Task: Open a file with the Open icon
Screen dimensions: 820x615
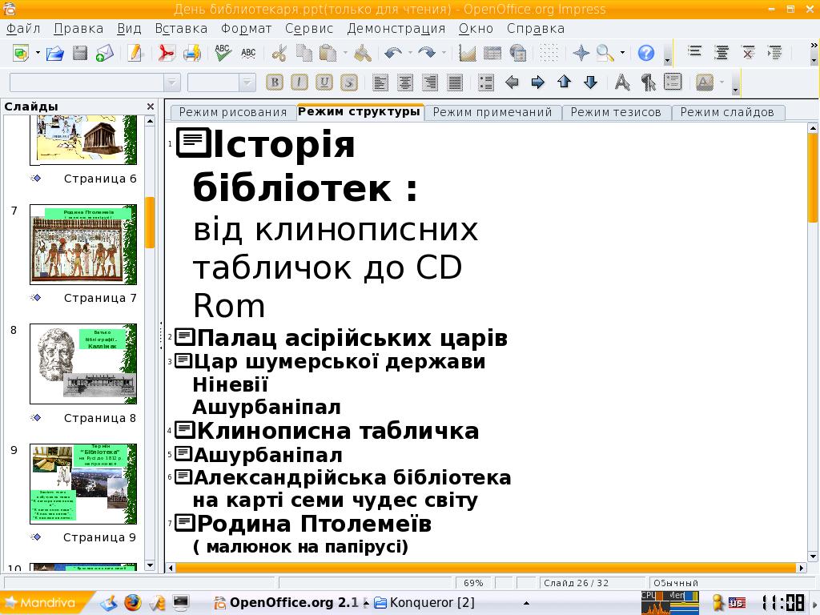Action: click(55, 53)
